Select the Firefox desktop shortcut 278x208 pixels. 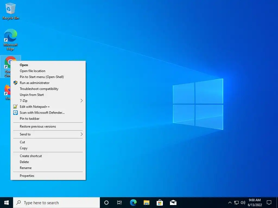coord(7,92)
